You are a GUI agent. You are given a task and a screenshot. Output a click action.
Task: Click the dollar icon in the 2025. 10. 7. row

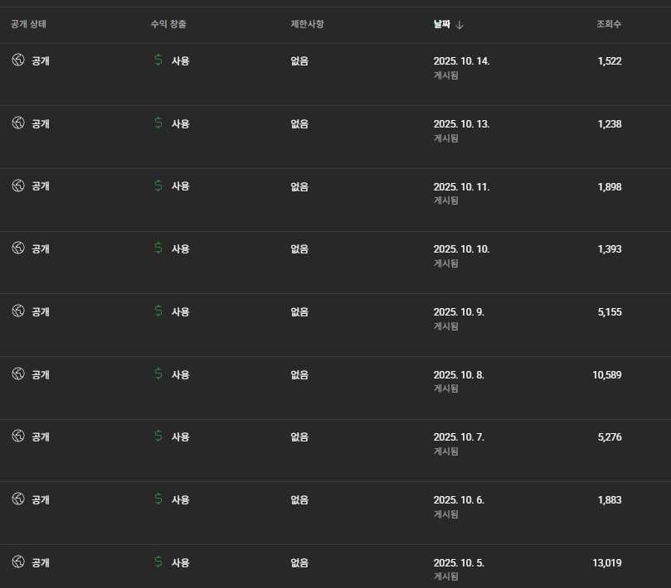click(158, 436)
